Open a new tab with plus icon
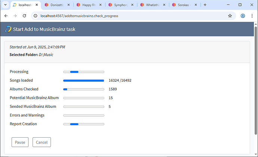Viewport: 258px width, 157px height. (205, 5)
